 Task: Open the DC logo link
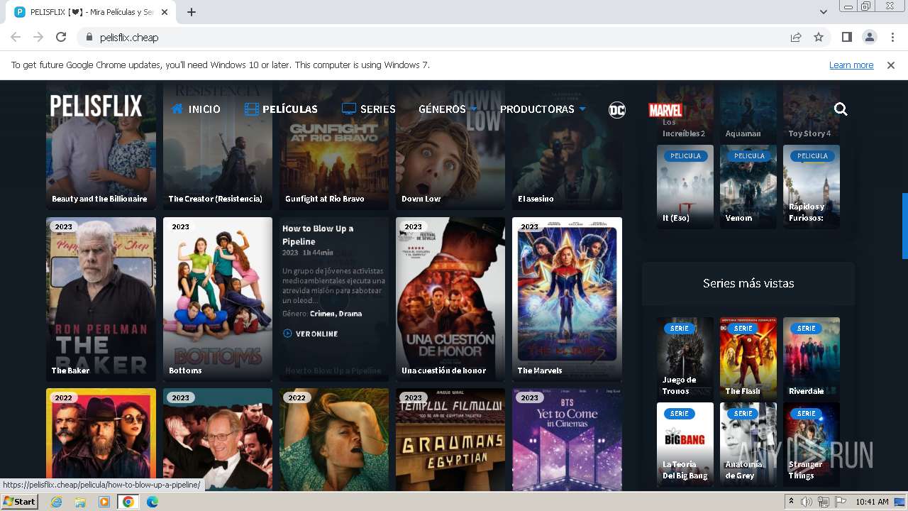click(x=617, y=109)
